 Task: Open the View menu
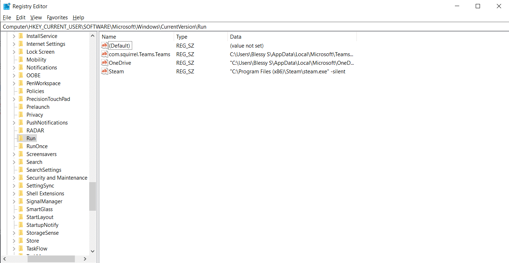coord(36,18)
